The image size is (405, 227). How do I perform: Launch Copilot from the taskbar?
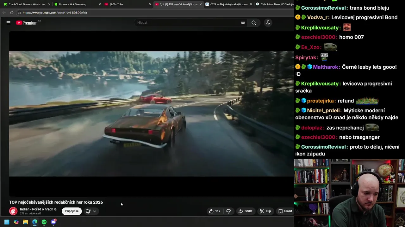(x=16, y=222)
